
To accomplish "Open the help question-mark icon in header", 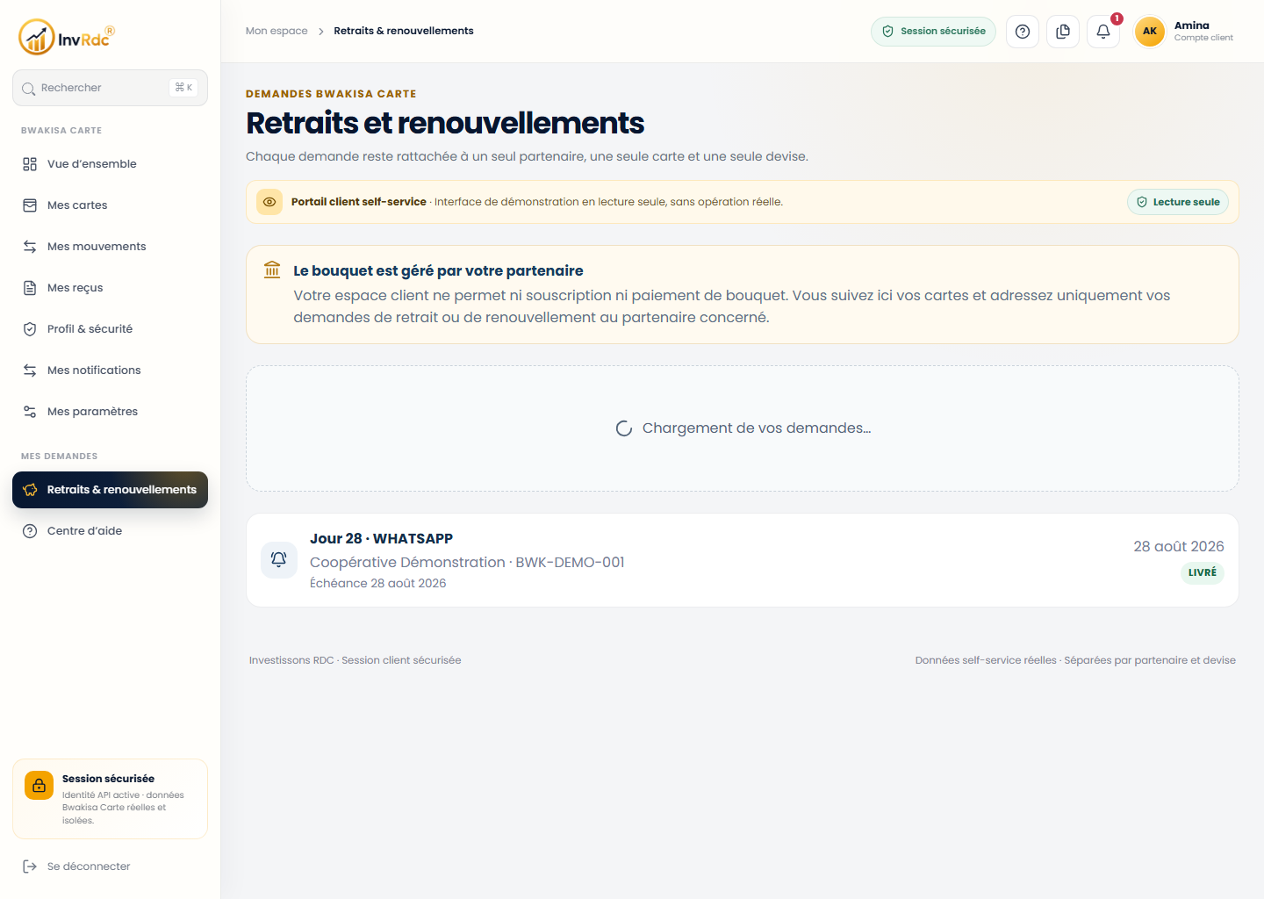I will coord(1023,32).
